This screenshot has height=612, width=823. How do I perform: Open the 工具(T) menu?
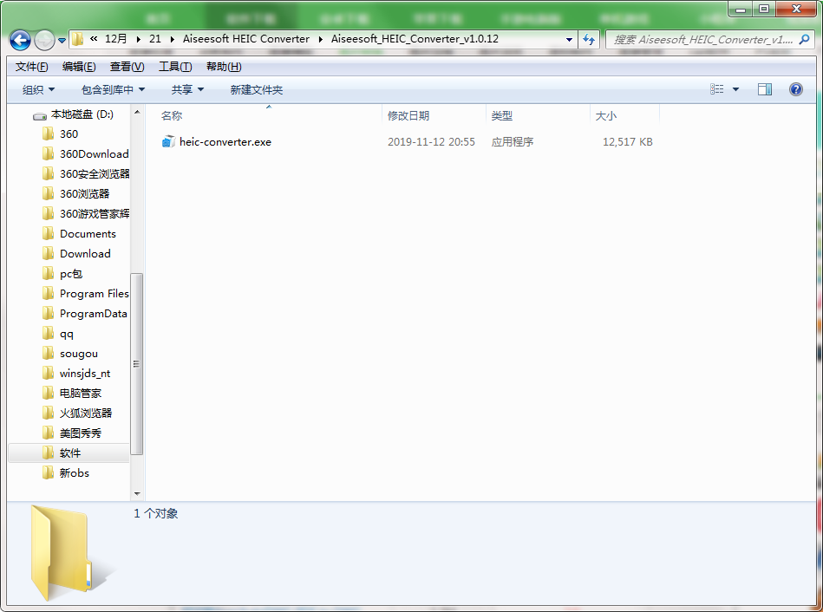point(175,67)
